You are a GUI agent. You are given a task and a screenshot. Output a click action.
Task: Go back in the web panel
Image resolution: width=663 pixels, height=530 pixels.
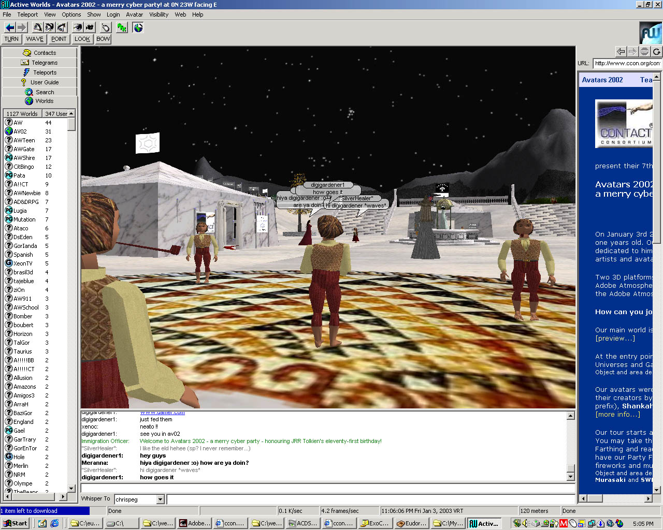point(621,51)
